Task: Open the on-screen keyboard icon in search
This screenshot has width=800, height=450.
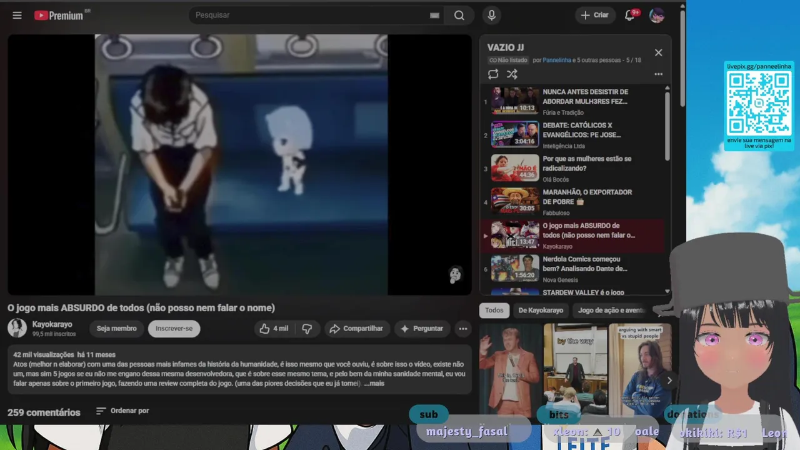Action: tap(434, 16)
